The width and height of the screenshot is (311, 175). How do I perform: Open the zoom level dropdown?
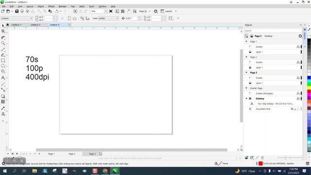pyautogui.click(x=105, y=11)
